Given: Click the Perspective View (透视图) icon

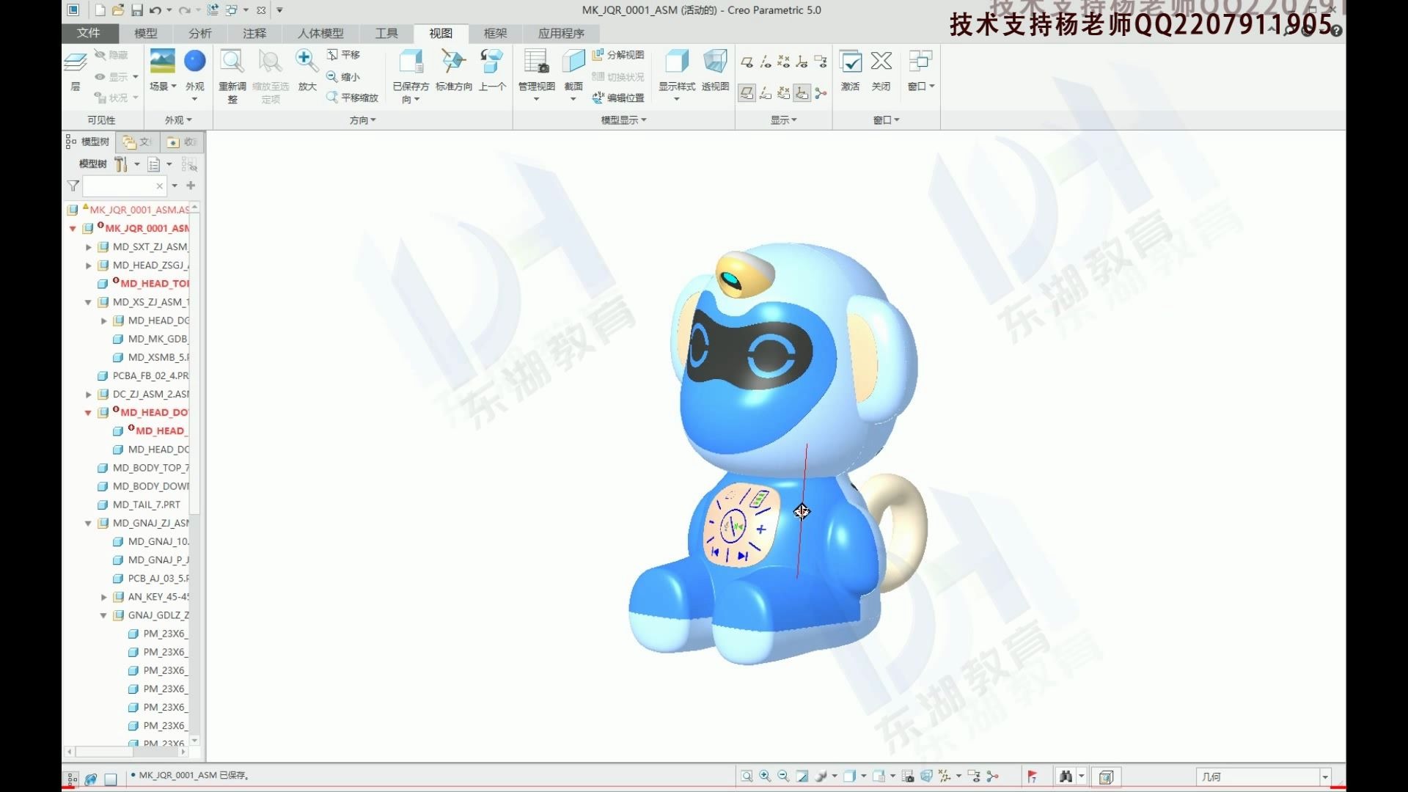Looking at the screenshot, I should click(x=715, y=61).
